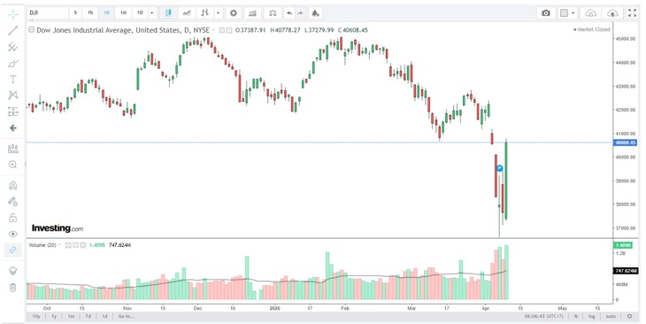Viewport: 646px width, 324px height.
Task: Toggle hide all drawings eye icon
Action: 12,234
